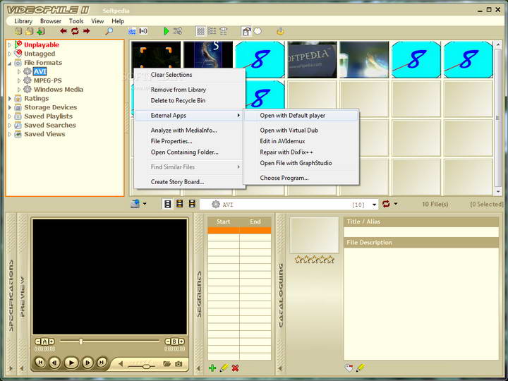Click the red refresh icon in top toolbar
This screenshot has height=381, width=508.
coord(75,31)
